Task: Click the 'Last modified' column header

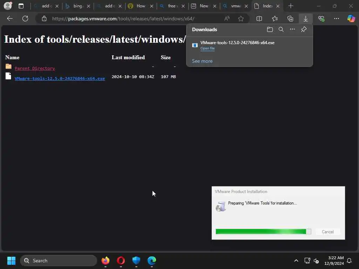Action: point(128,57)
